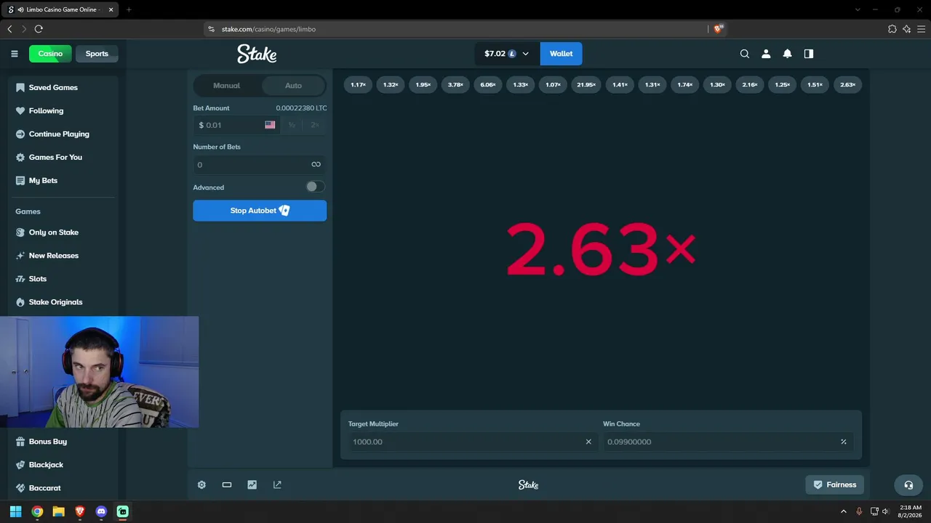Open the 1.17× past result

[358, 85]
